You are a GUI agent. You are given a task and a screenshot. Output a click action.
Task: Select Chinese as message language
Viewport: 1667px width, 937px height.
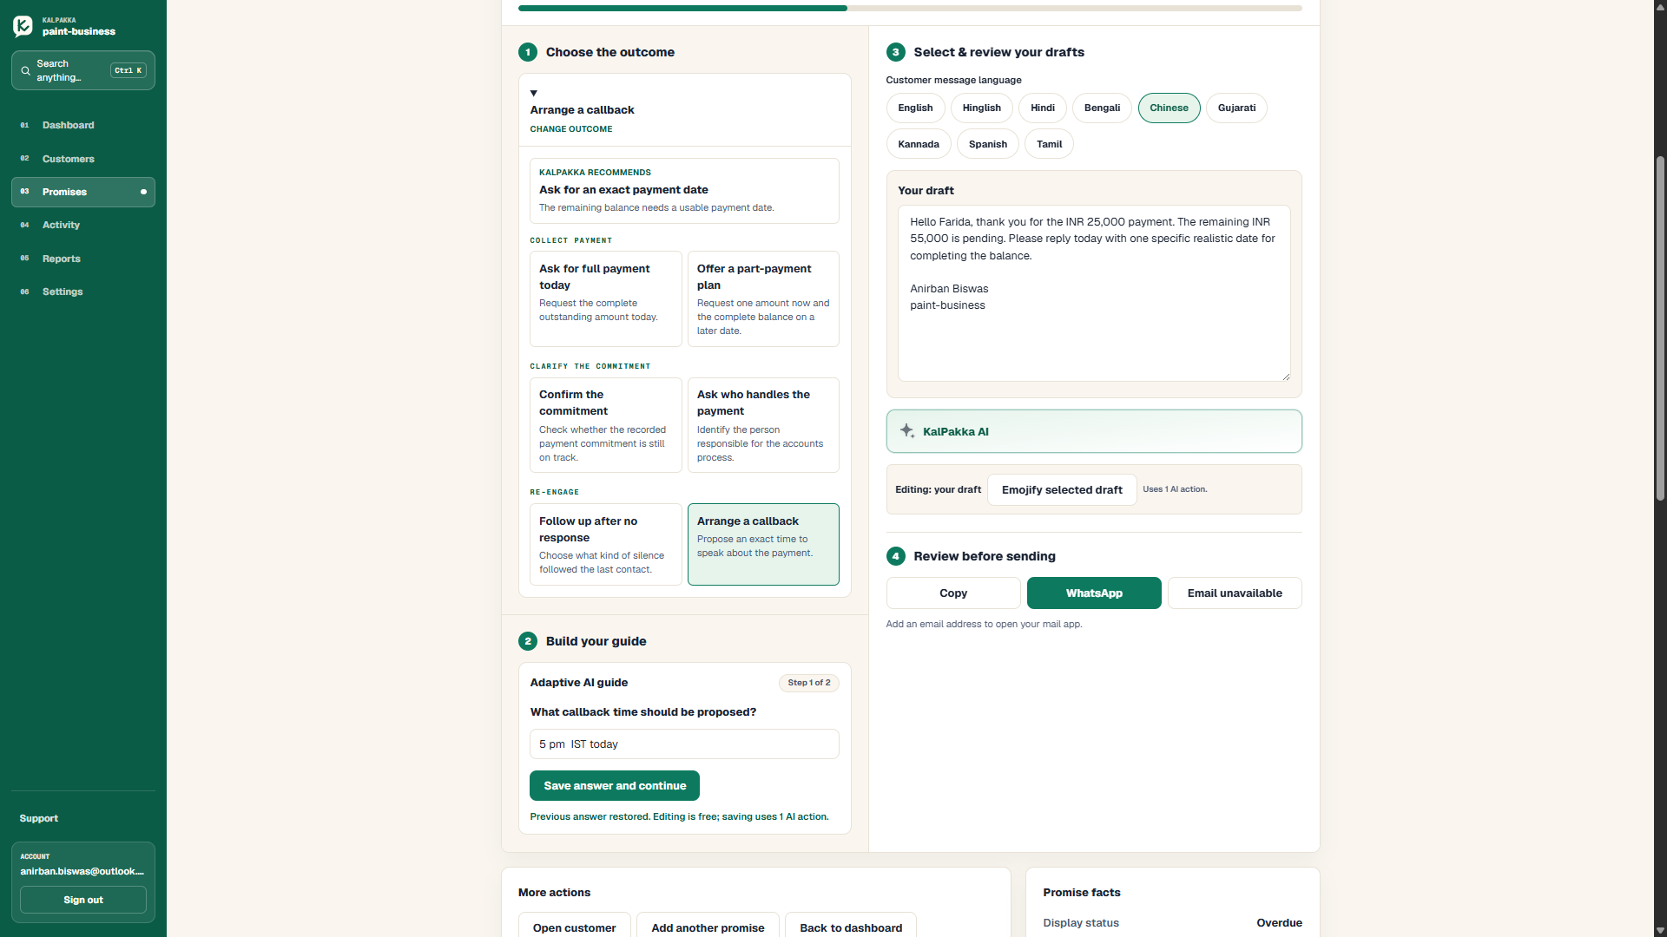(1169, 108)
